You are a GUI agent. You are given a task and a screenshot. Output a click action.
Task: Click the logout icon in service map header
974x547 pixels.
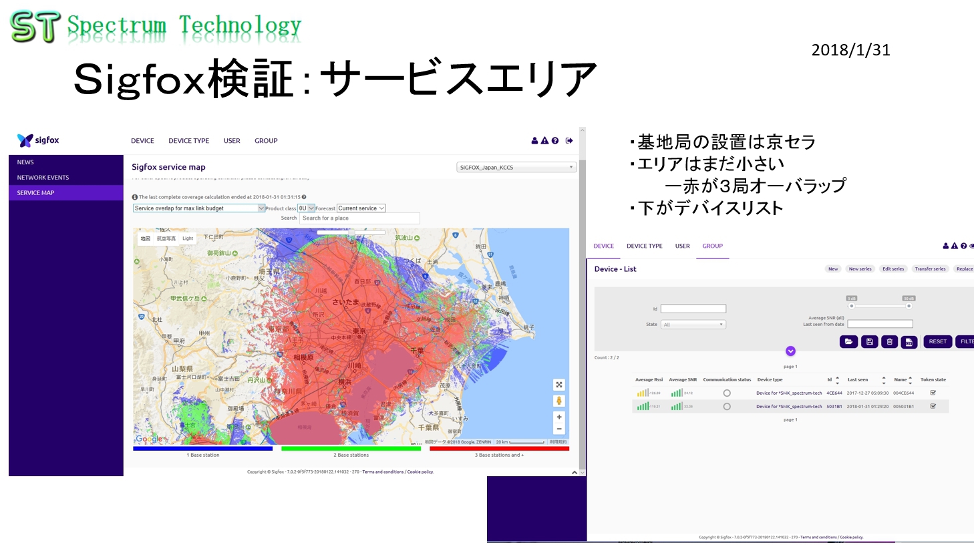(569, 141)
